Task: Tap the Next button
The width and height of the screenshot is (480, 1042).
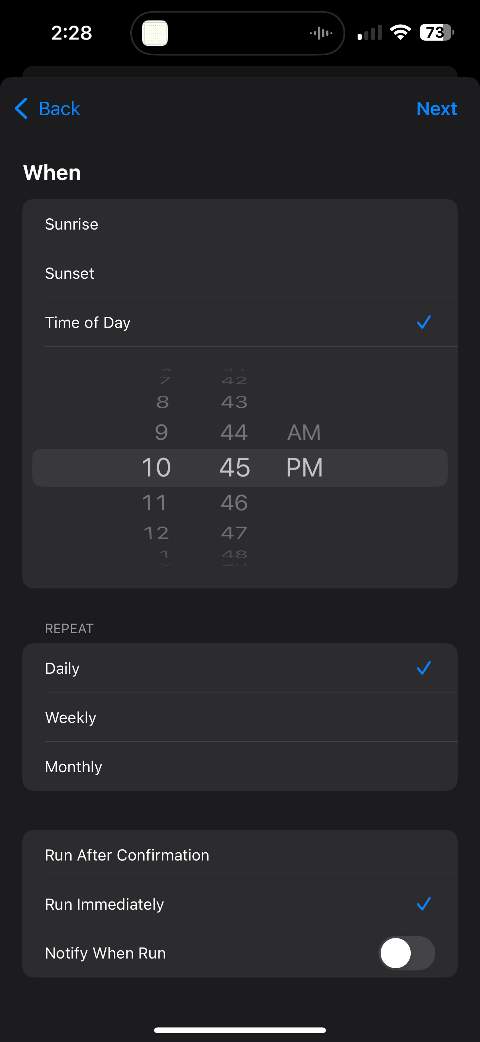Action: coord(437,108)
